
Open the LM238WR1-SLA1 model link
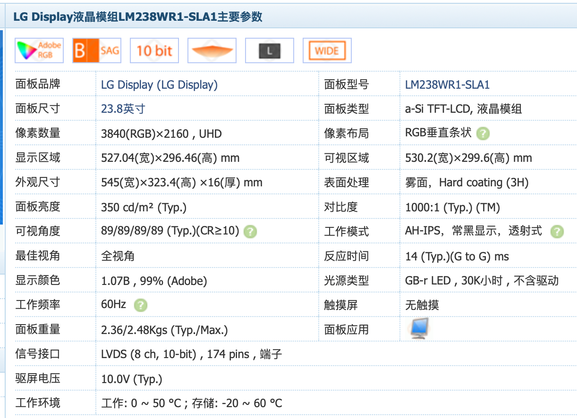(448, 85)
